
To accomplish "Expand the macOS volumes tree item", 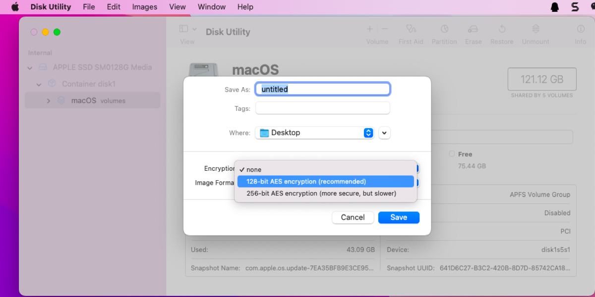I will (x=48, y=100).
